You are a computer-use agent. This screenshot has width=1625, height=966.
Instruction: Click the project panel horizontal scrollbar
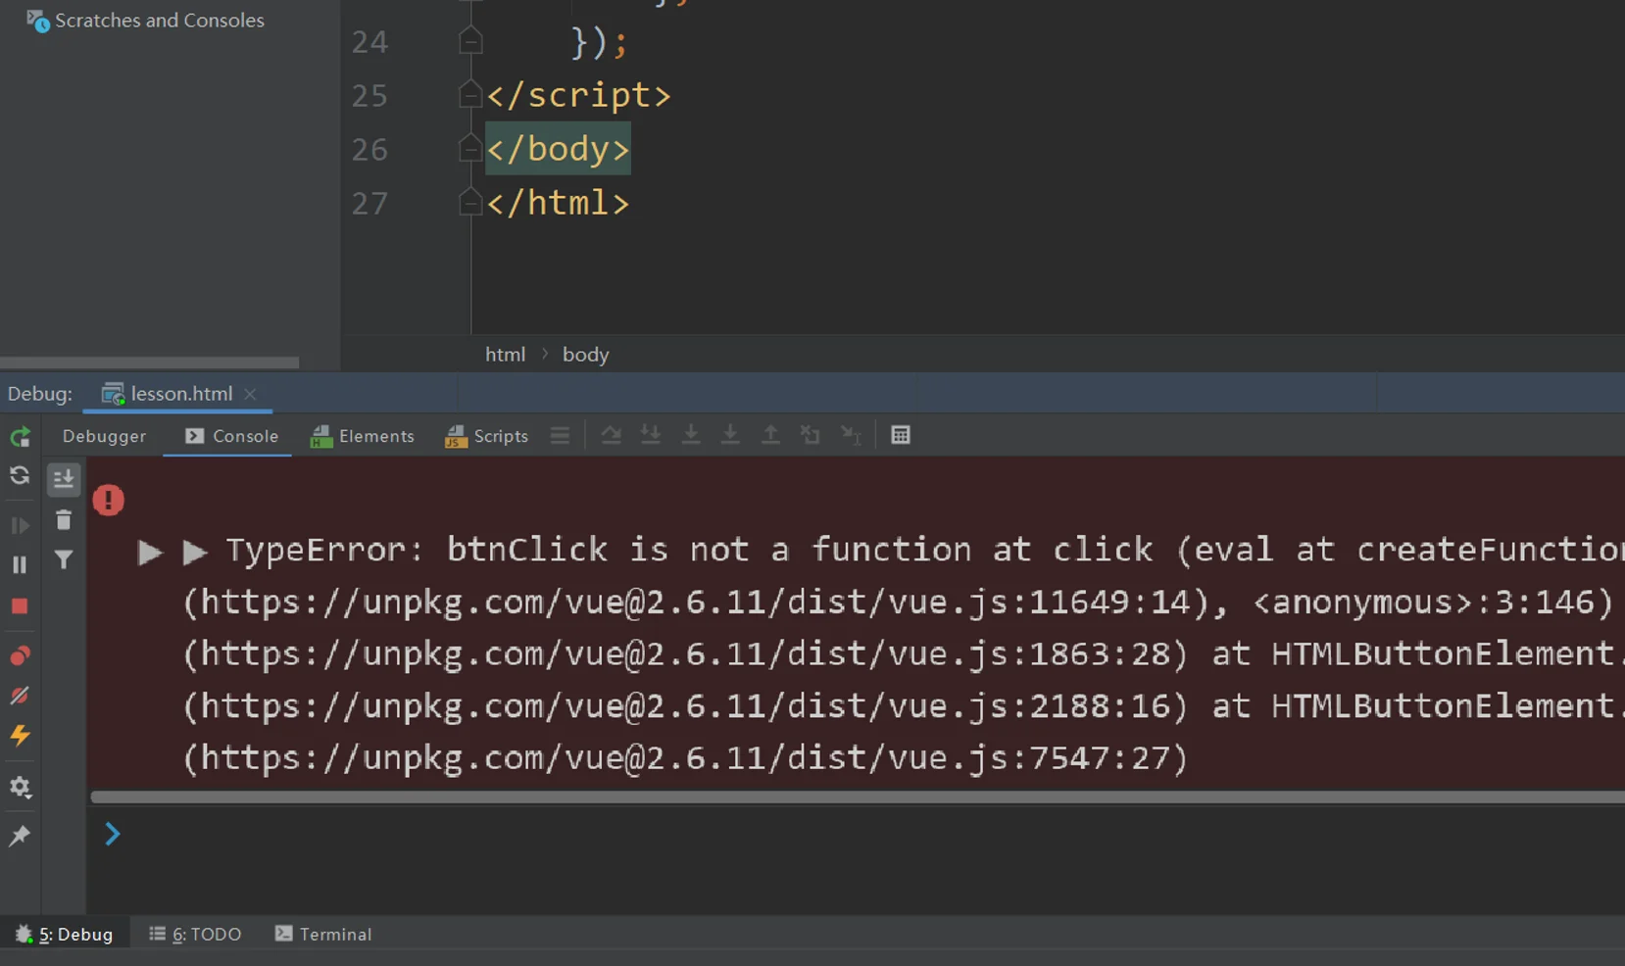[149, 362]
